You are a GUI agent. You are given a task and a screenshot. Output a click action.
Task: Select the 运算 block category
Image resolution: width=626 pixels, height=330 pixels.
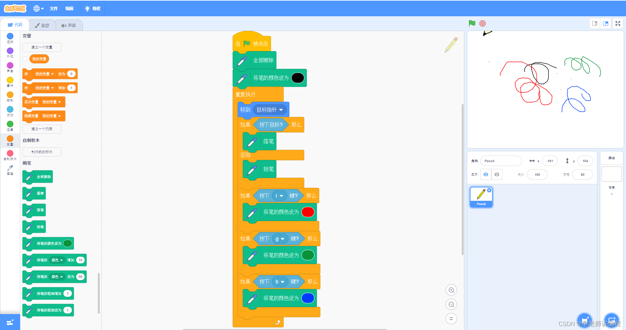pyautogui.click(x=10, y=126)
